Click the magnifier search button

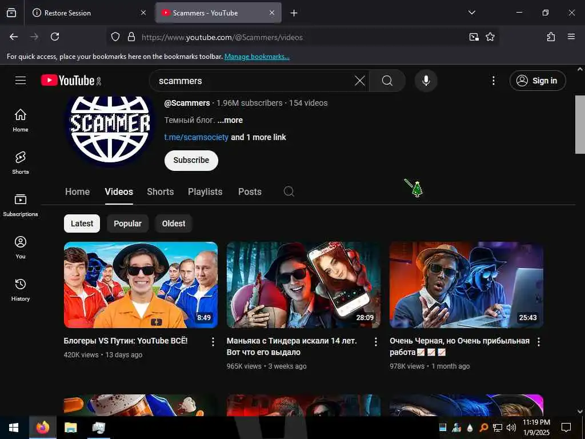[387, 81]
